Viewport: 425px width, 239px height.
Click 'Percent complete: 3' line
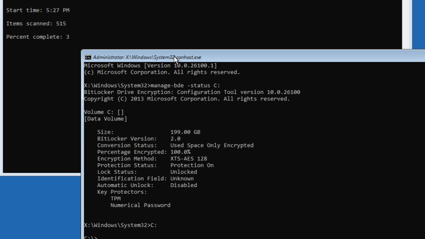click(x=38, y=37)
